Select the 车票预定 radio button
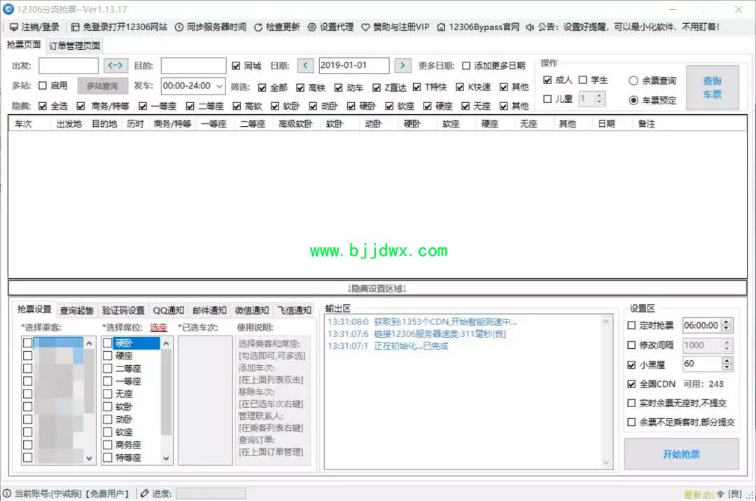Viewport: 756px width, 501px height. pos(633,100)
